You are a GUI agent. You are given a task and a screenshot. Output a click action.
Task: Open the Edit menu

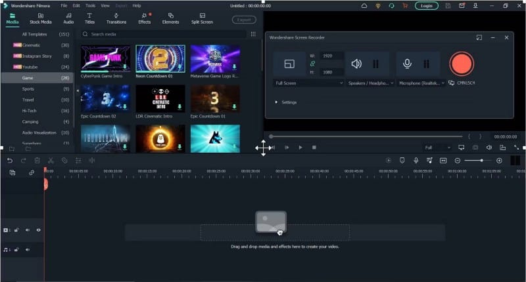(76, 6)
